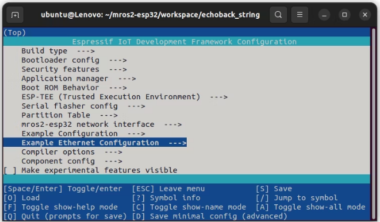The height and width of the screenshot is (222, 380).
Task: Click the terminal search icon
Action: (x=278, y=15)
